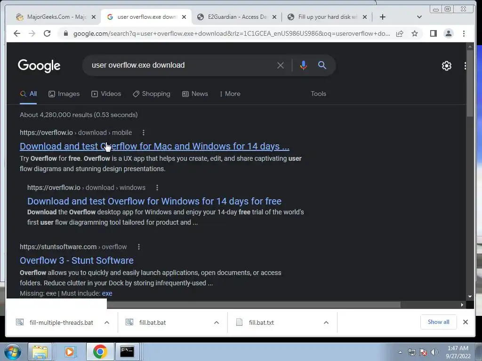482x361 pixels.
Task: Click the horizontal scrollbar thumb
Action: 254,305
